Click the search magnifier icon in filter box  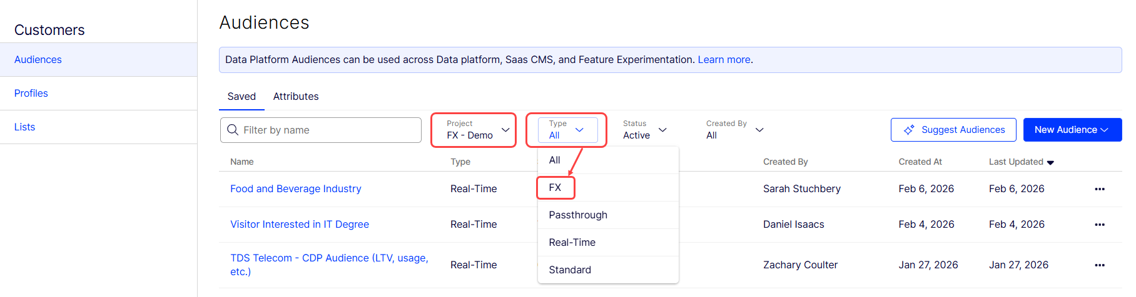click(x=233, y=130)
